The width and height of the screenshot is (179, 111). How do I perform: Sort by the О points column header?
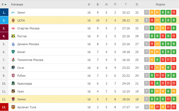click(x=137, y=4)
